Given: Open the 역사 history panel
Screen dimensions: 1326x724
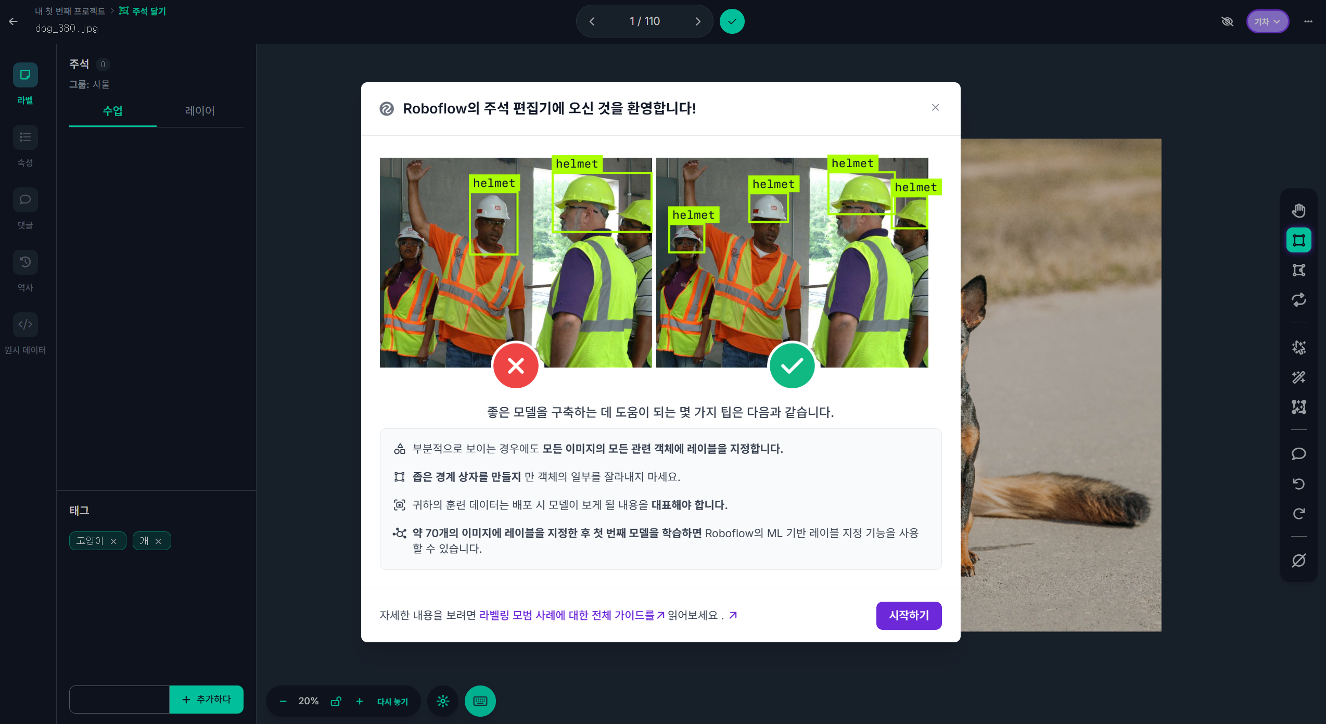Looking at the screenshot, I should [25, 262].
